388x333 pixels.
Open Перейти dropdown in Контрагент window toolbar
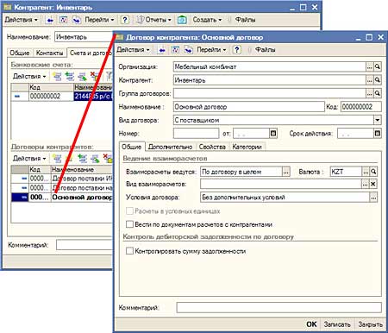[x=99, y=20]
